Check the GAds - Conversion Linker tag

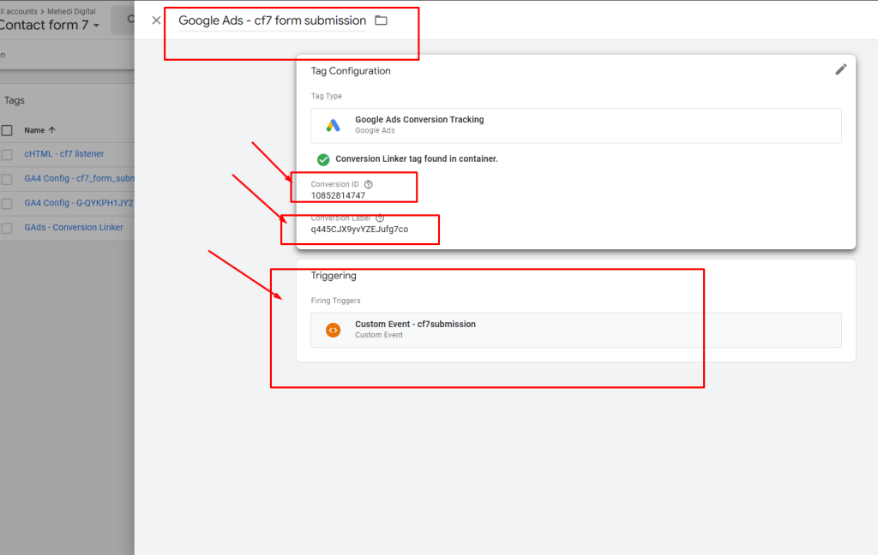click(x=7, y=229)
